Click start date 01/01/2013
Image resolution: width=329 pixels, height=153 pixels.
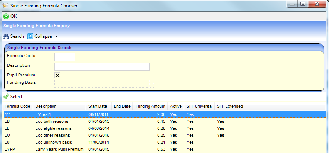click(99, 122)
